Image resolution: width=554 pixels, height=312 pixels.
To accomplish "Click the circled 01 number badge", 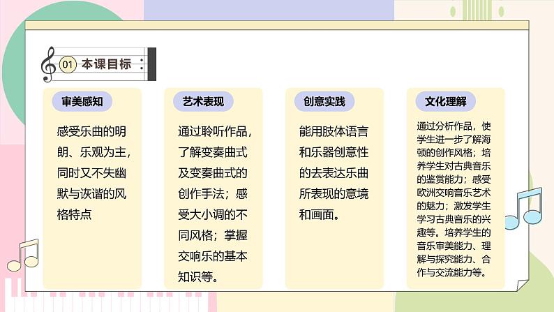I will [68, 64].
